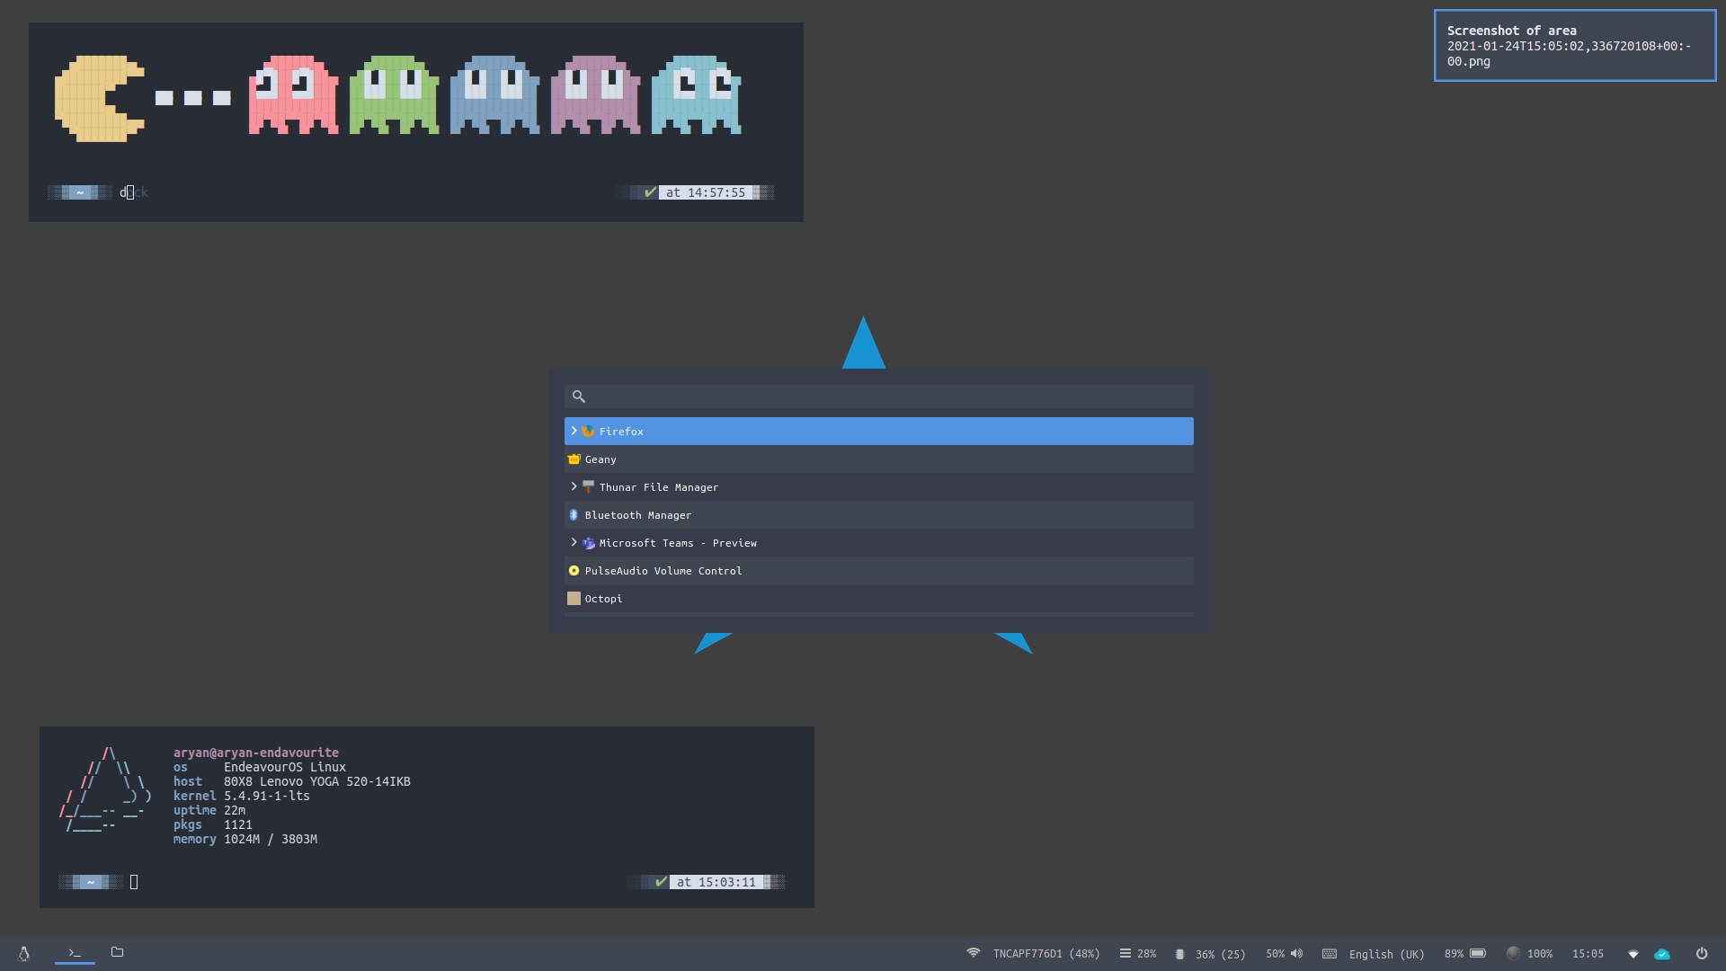1726x971 pixels.
Task: Click the keyboard layout icon
Action: (1330, 954)
